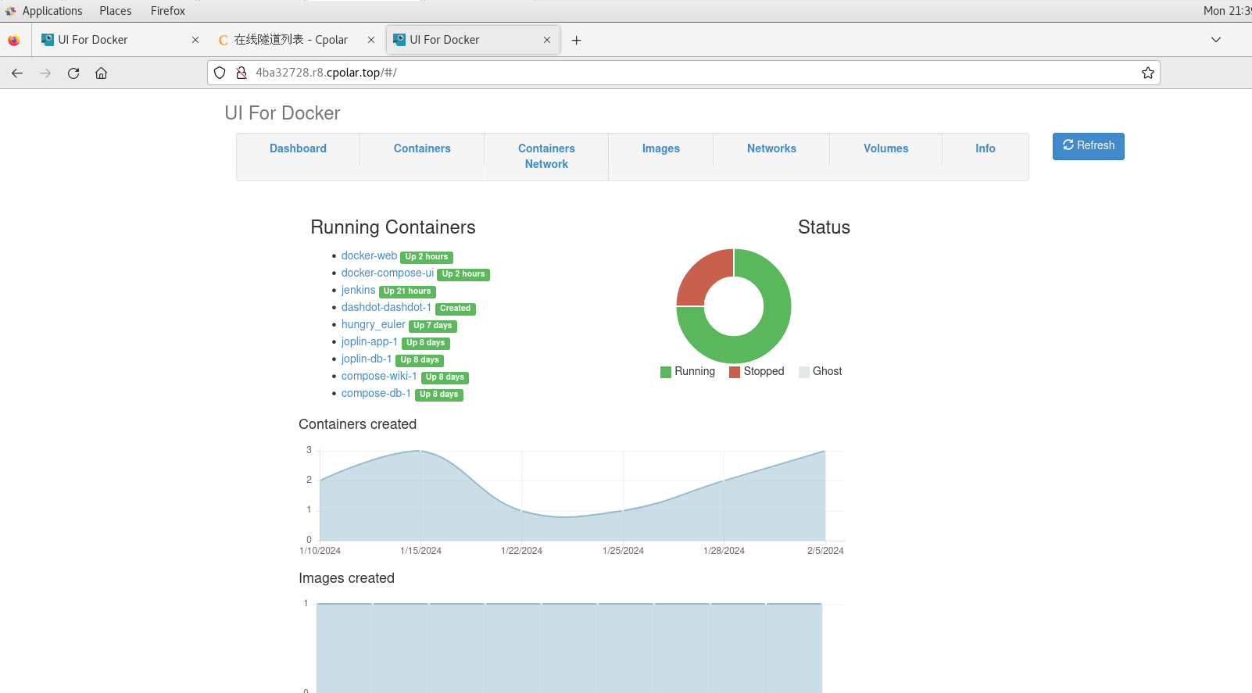This screenshot has width=1252, height=693.
Task: Click the red Stopped legend swatch
Action: coord(735,372)
